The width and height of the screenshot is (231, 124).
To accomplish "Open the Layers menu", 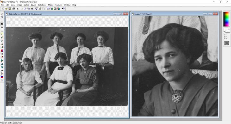I will (34, 5).
